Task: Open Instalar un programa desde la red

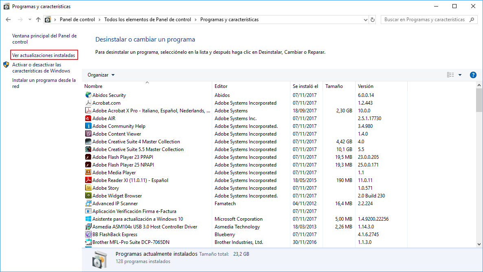Action: click(44, 83)
